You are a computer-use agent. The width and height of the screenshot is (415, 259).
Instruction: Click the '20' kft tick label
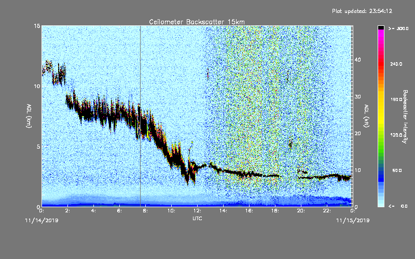coord(357,134)
